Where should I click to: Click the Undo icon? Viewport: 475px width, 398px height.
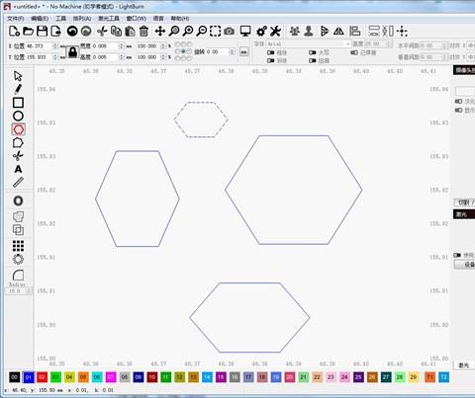[72, 32]
